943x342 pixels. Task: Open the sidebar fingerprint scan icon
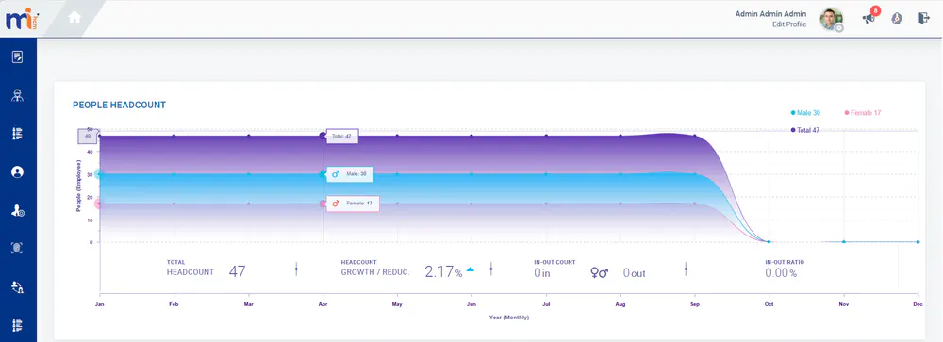pyautogui.click(x=17, y=248)
